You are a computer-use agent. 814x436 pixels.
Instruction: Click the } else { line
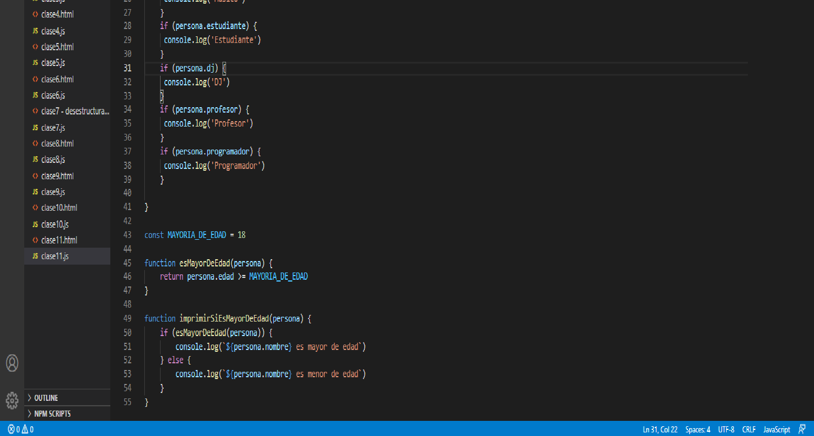coord(175,360)
